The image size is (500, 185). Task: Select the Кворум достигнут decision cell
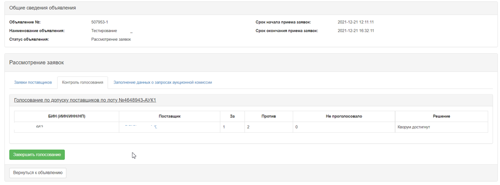click(442, 127)
